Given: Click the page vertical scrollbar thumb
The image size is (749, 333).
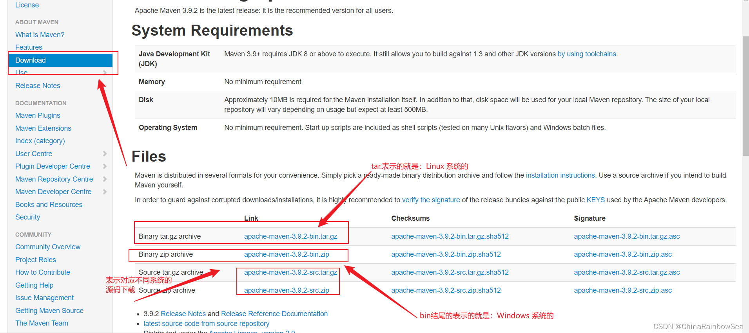Looking at the screenshot, I should 745,96.
